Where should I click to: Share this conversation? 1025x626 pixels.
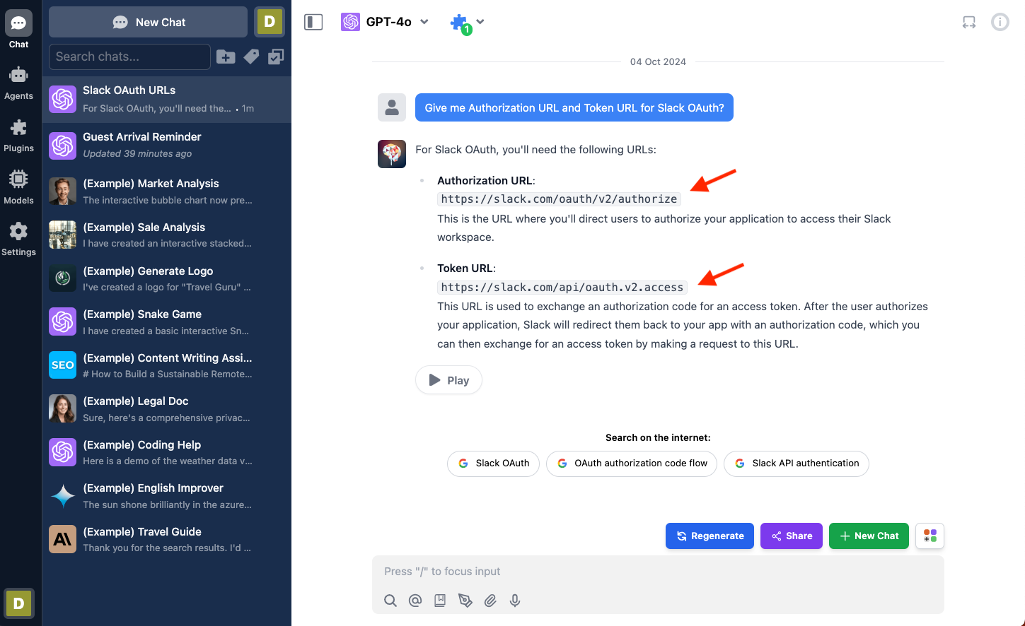coord(792,536)
